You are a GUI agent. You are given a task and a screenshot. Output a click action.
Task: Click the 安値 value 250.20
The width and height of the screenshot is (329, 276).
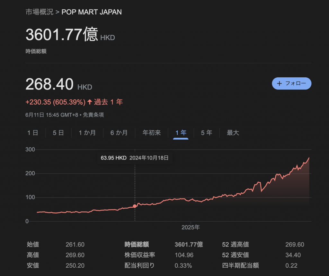click(75, 265)
